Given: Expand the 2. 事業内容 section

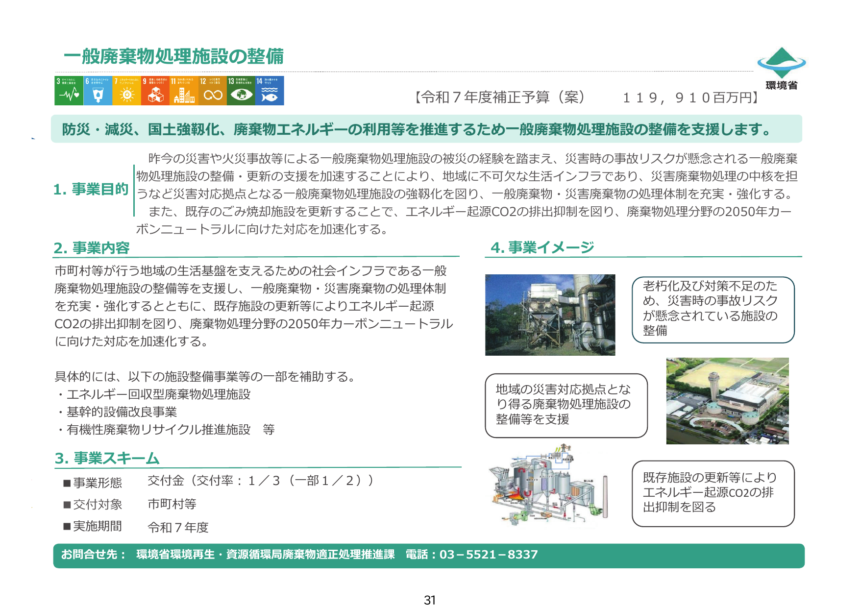Looking at the screenshot, I should coord(93,248).
